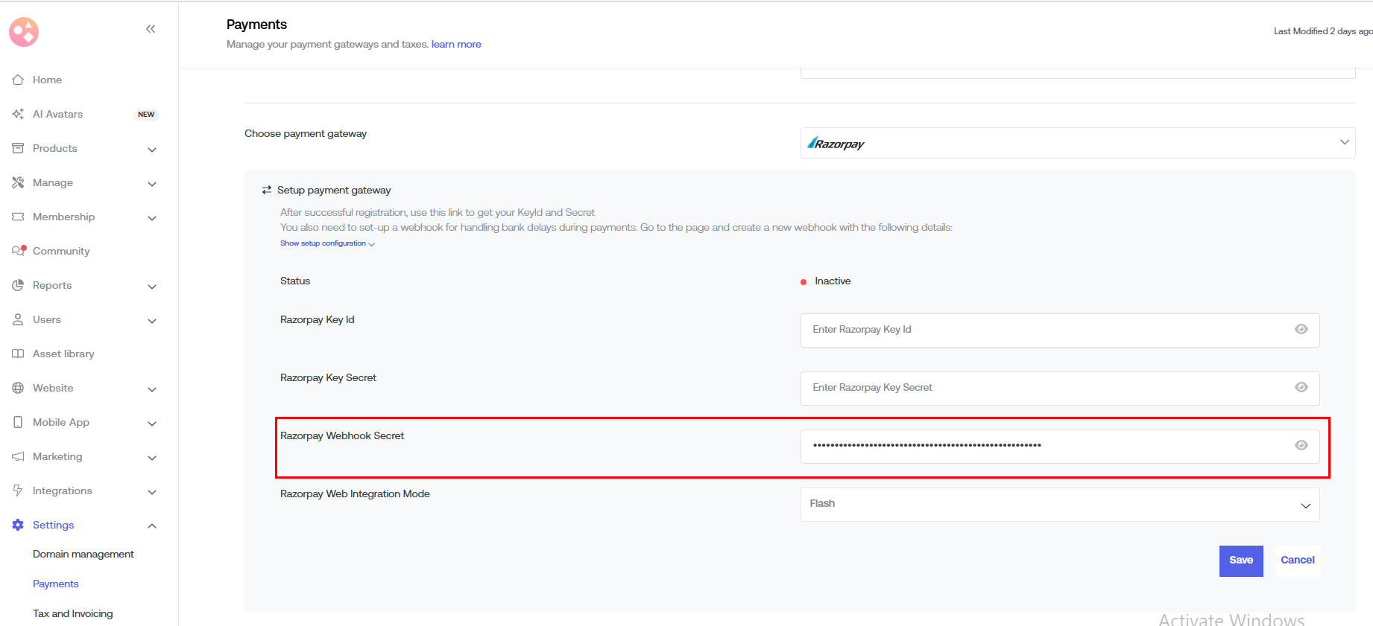
Task: Open Domain management settings page
Action: [x=83, y=555]
